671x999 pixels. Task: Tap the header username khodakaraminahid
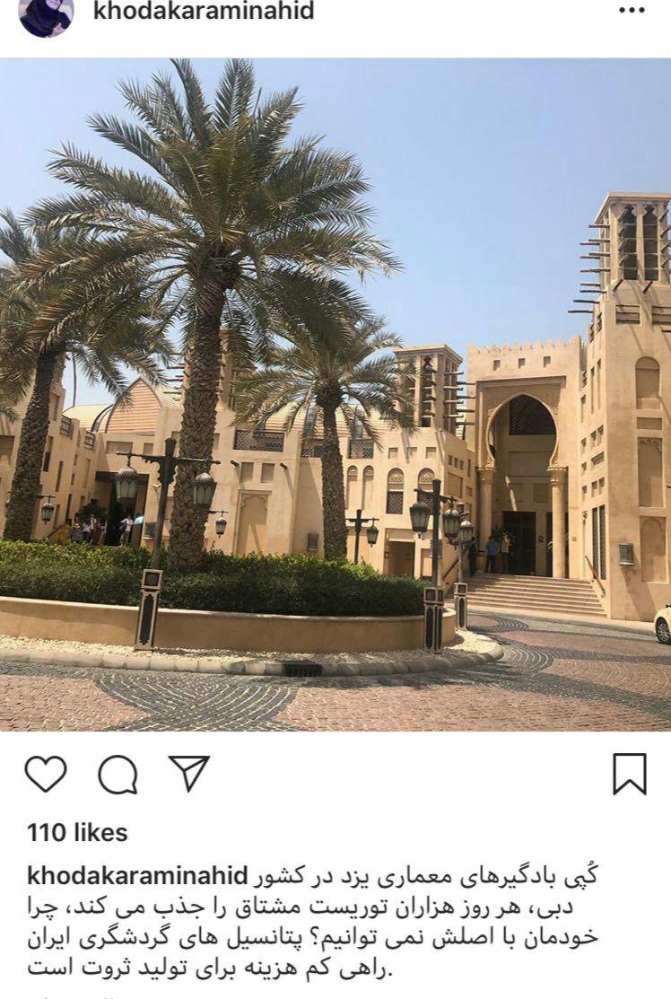[x=204, y=11]
